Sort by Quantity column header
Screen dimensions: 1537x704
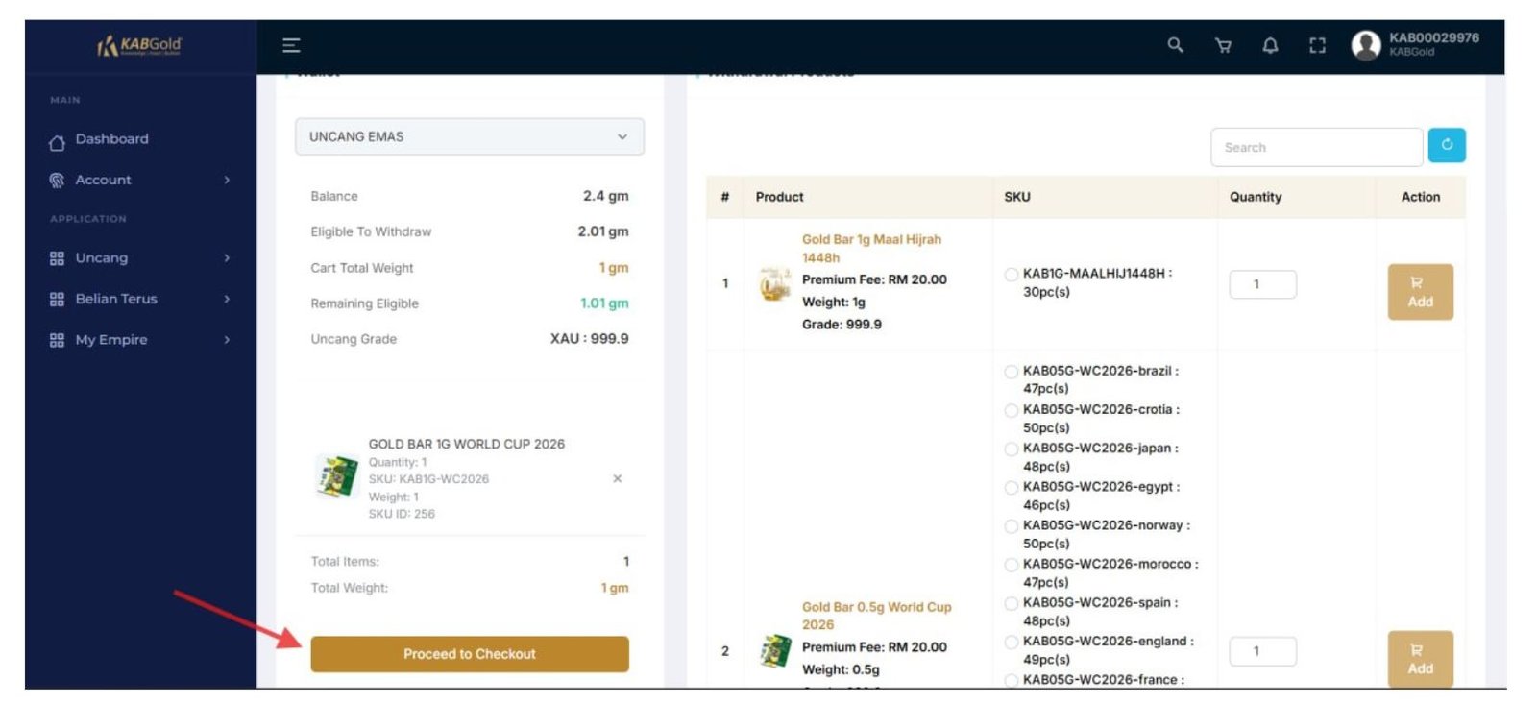coord(1256,197)
